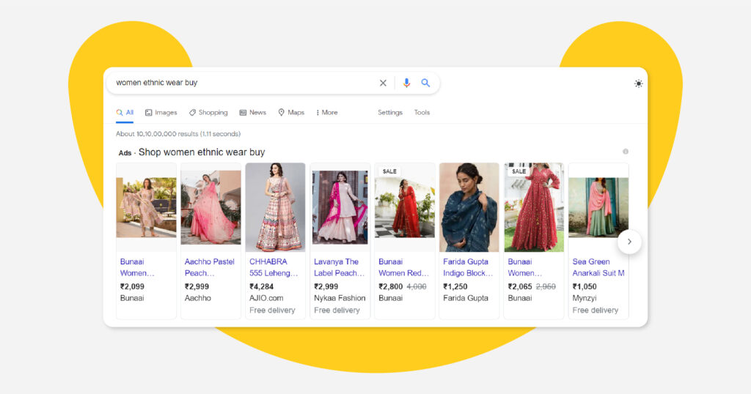Open CHHABRA 555 Lehenga link
751x394 pixels.
[274, 267]
